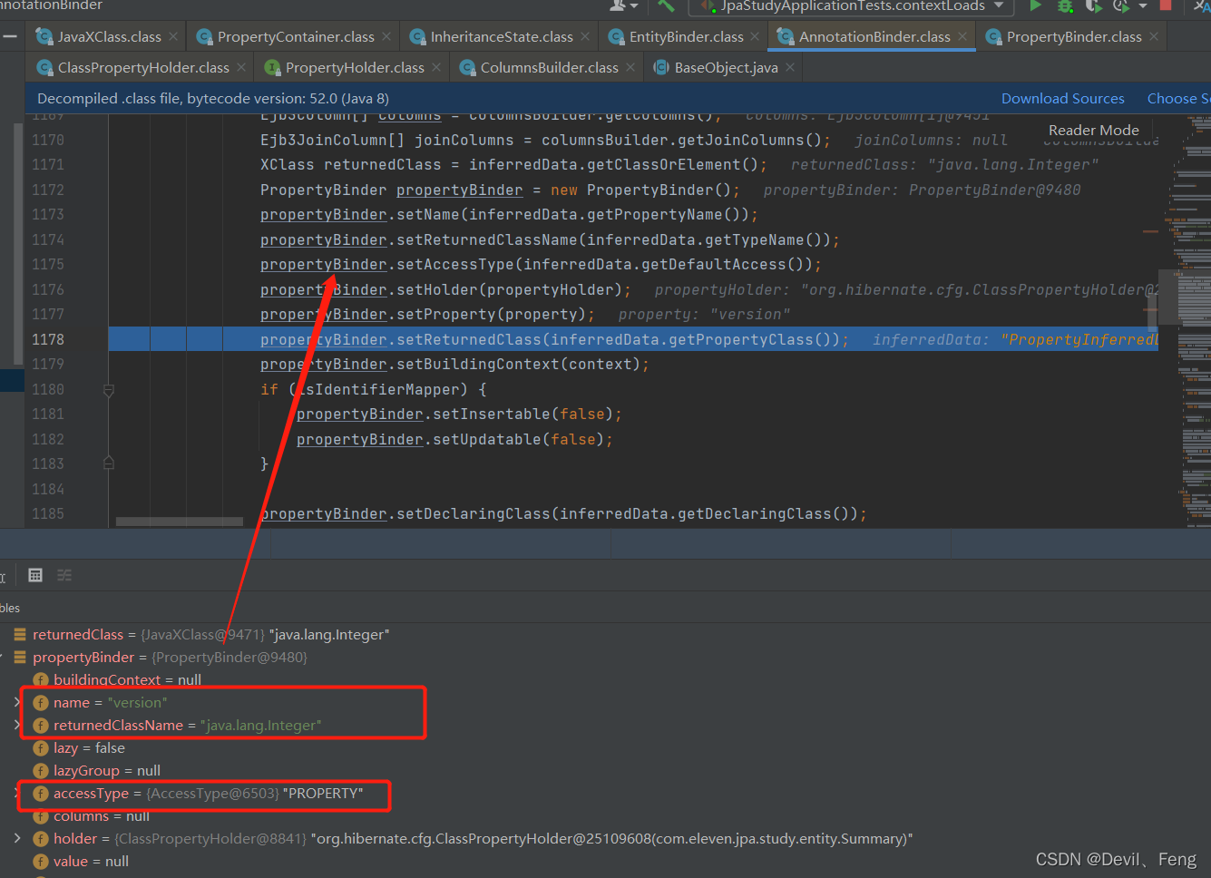Click the fold marker at line 1180
1211x878 pixels.
pos(109,390)
